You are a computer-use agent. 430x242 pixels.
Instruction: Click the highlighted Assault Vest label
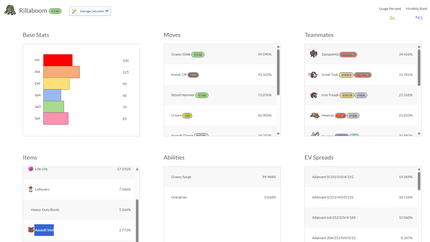[44, 230]
